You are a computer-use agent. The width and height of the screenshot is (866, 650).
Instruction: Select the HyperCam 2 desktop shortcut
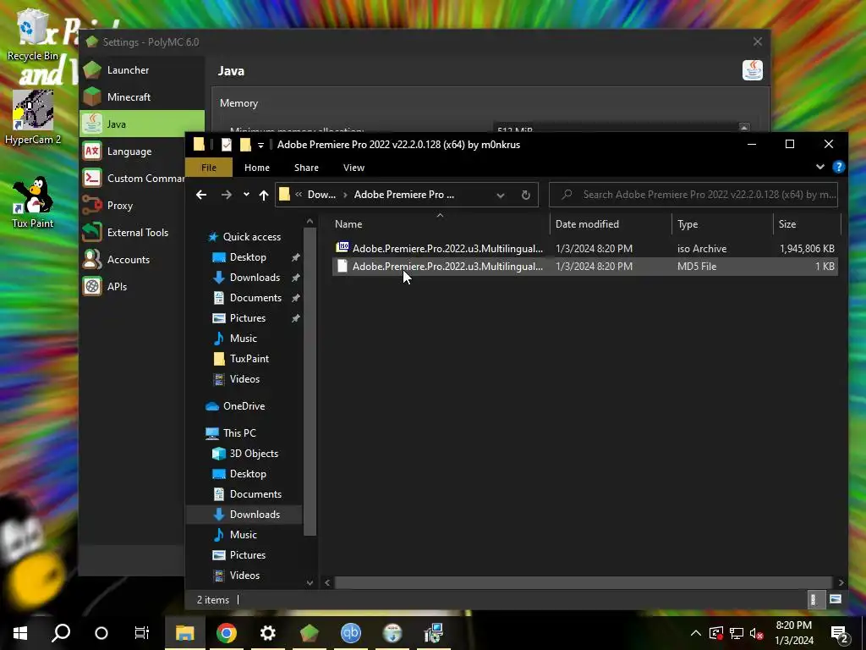coord(33,118)
